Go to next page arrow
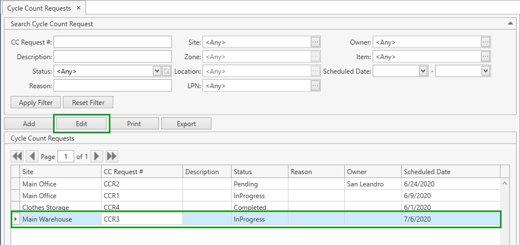The image size is (520, 245). [x=97, y=156]
